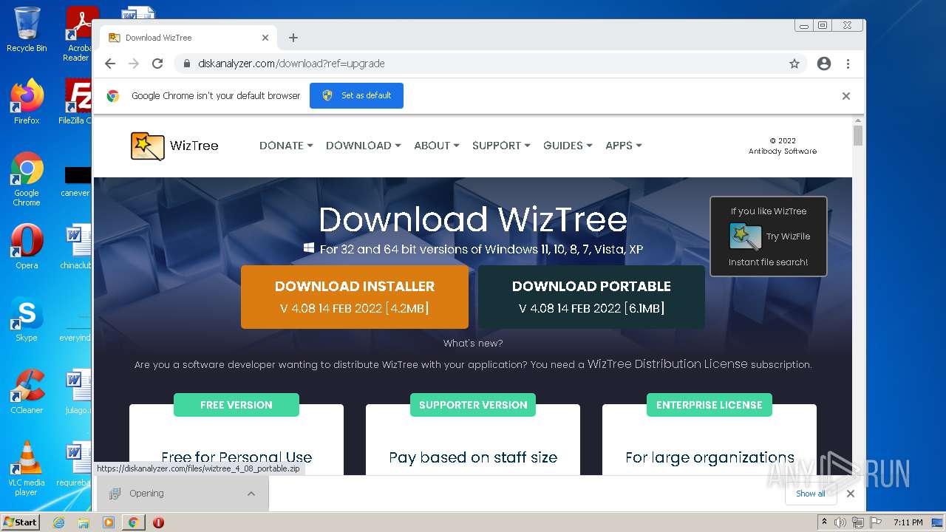The width and height of the screenshot is (946, 532).
Task: Click the page vertical scrollbar thumb
Action: 858,135
